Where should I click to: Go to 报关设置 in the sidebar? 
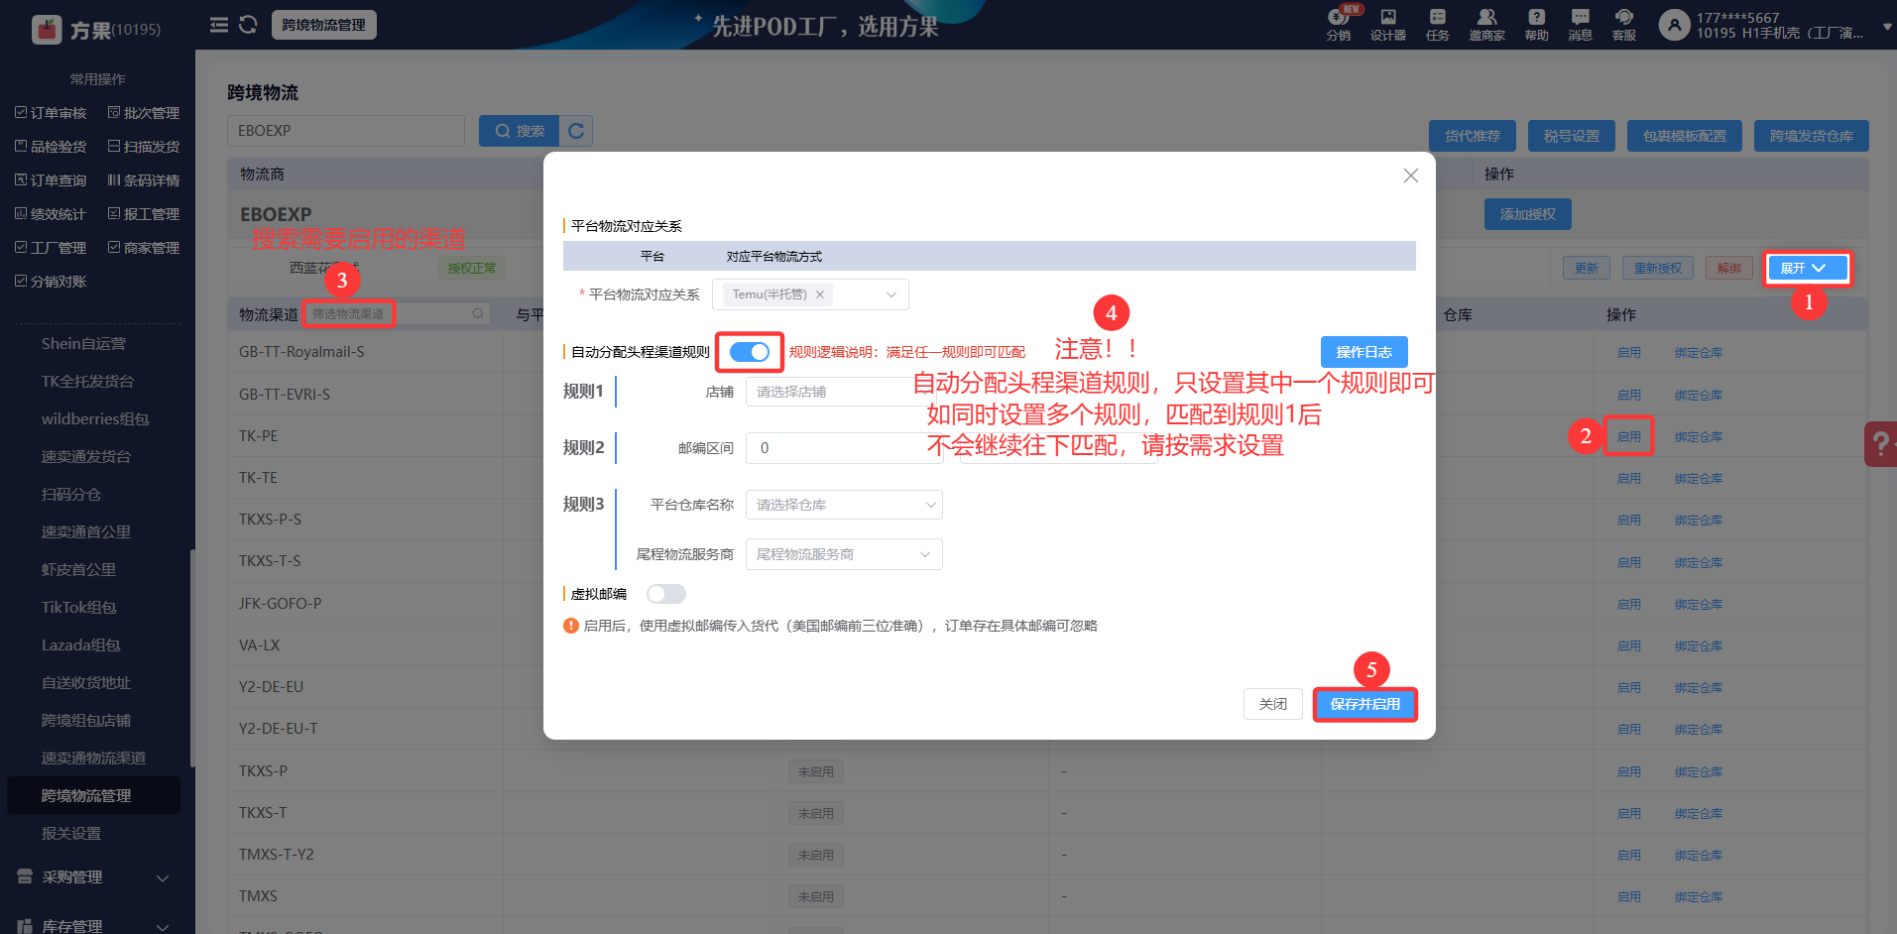71,834
